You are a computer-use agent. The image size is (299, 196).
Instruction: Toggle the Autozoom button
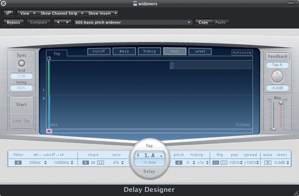coord(242,53)
